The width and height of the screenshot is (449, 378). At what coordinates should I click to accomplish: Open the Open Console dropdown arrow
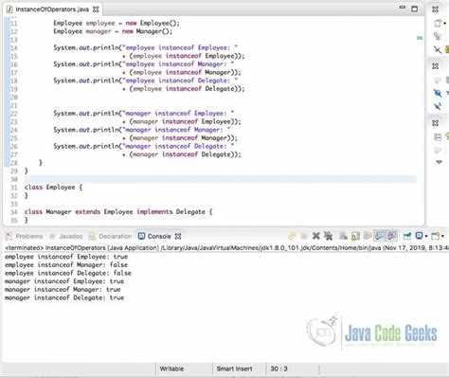tap(442, 236)
